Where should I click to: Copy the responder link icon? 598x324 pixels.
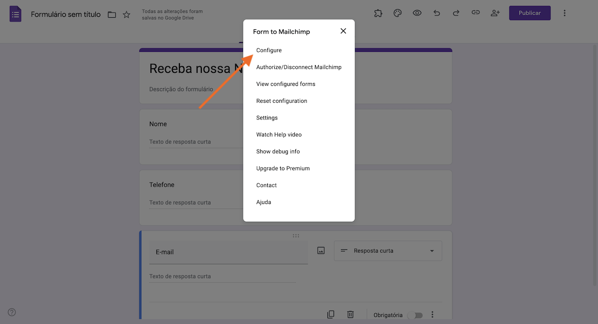click(476, 13)
